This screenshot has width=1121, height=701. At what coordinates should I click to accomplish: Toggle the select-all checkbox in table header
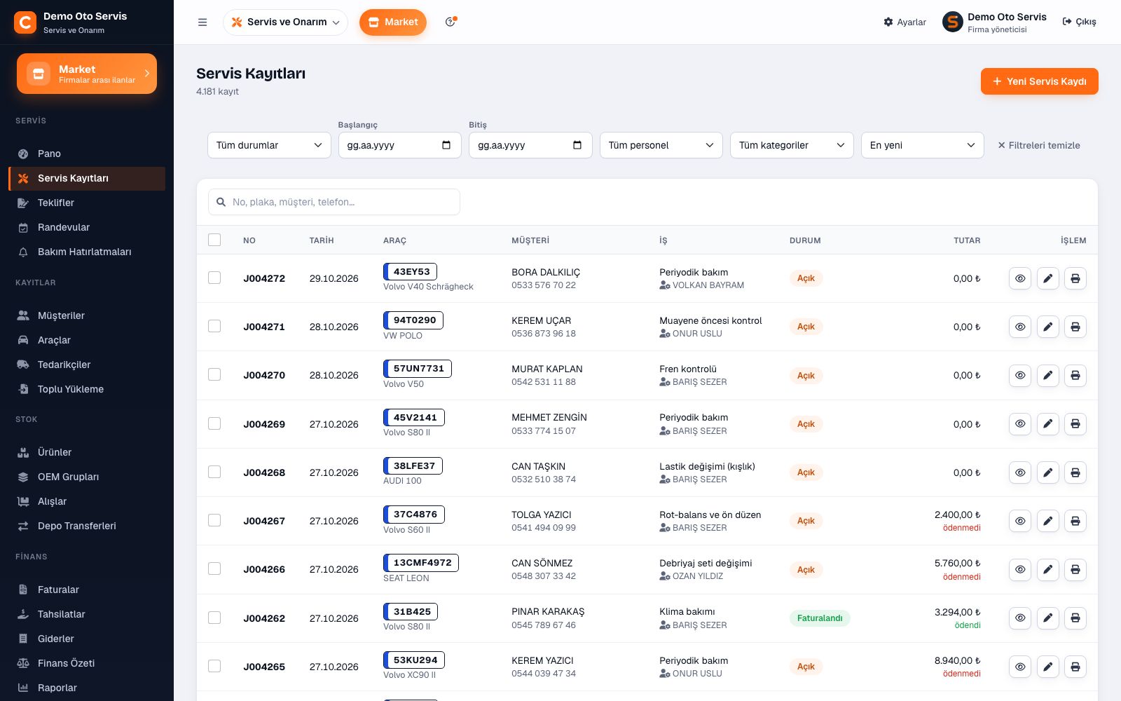pyautogui.click(x=214, y=240)
